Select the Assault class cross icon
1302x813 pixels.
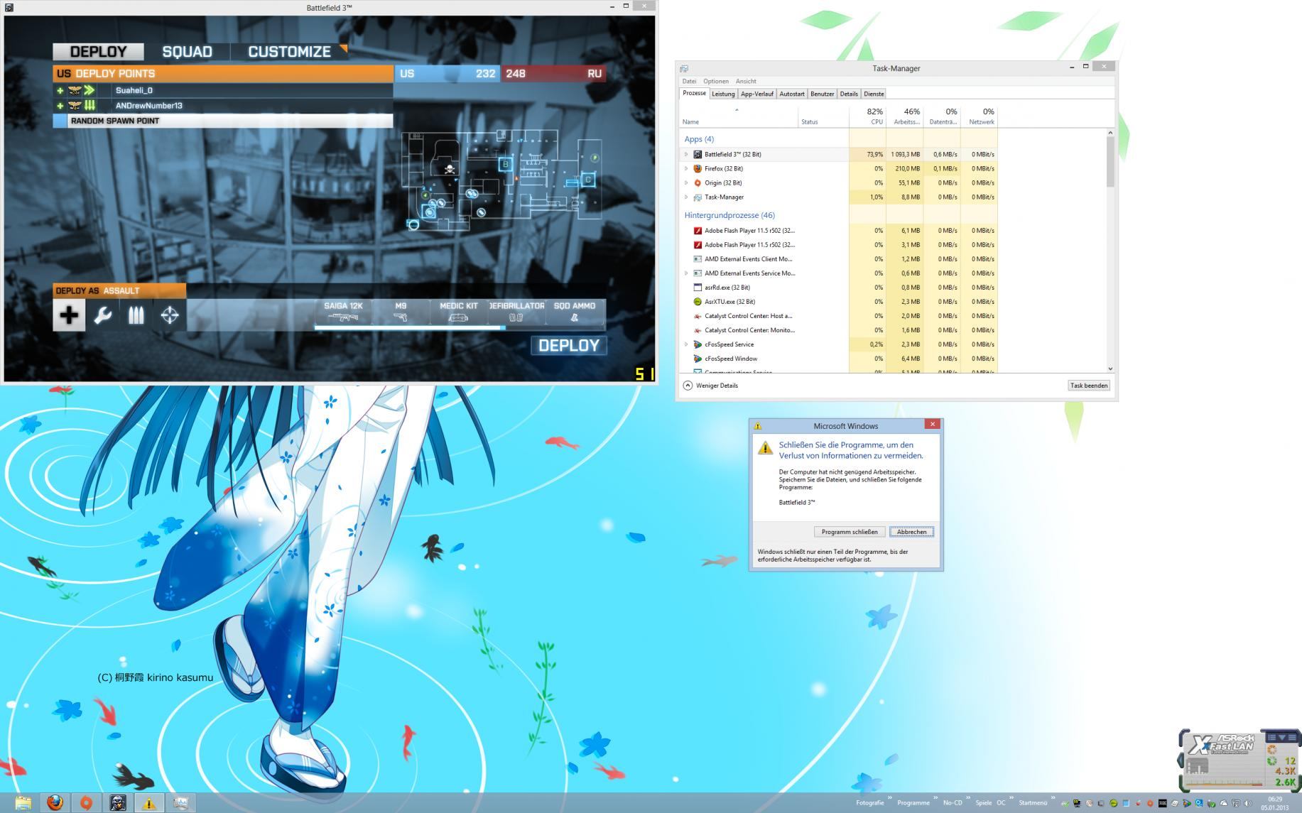pyautogui.click(x=69, y=315)
